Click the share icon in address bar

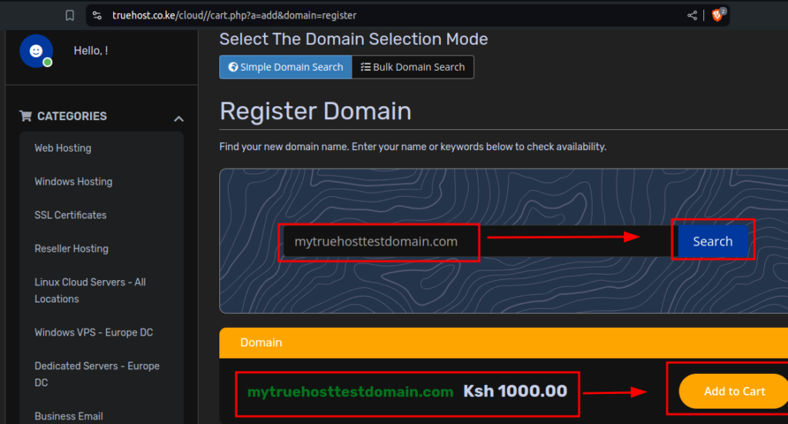pyautogui.click(x=692, y=15)
